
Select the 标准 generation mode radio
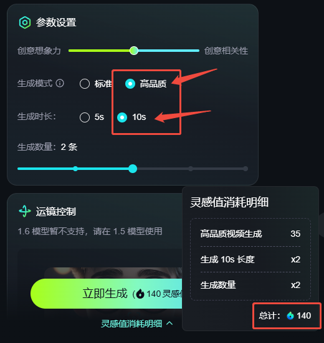click(85, 84)
